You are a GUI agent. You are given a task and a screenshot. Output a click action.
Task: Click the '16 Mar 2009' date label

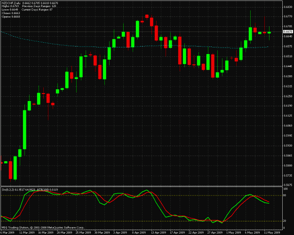(x=46, y=233)
